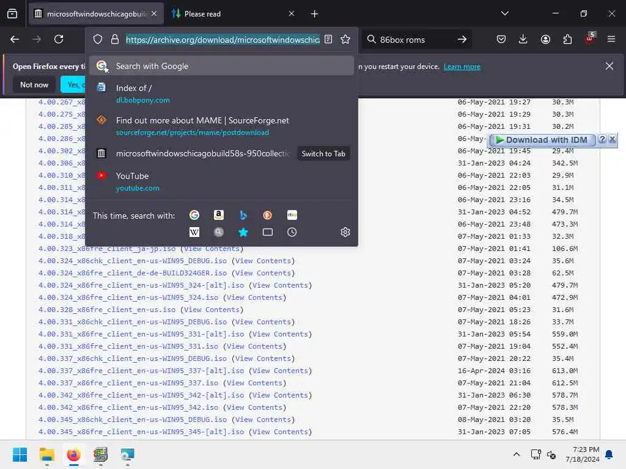626x469 pixels.
Task: Show hidden system tray icons
Action: pyautogui.click(x=516, y=454)
